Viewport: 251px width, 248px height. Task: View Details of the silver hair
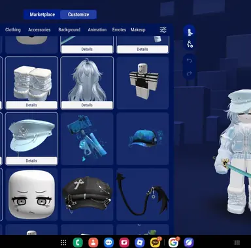coord(87,105)
